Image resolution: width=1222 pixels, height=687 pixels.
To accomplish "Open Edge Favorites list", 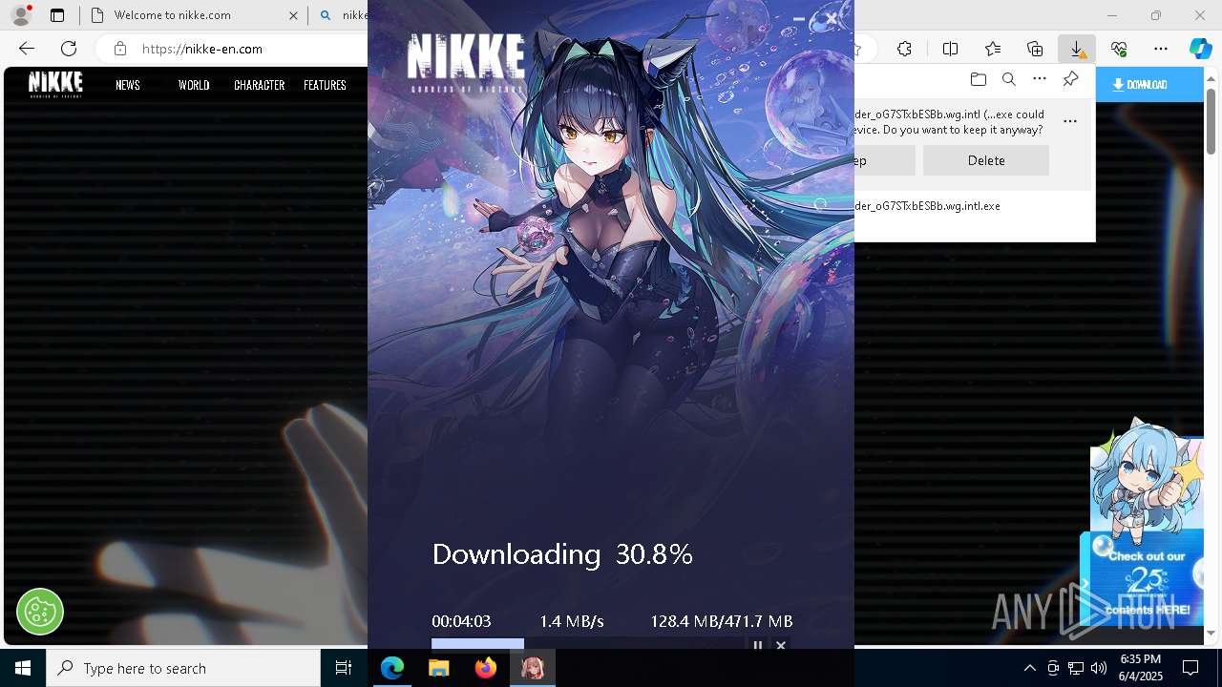I will [993, 49].
